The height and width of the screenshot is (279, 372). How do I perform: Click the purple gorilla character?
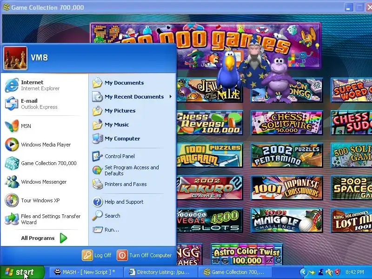(x=278, y=78)
